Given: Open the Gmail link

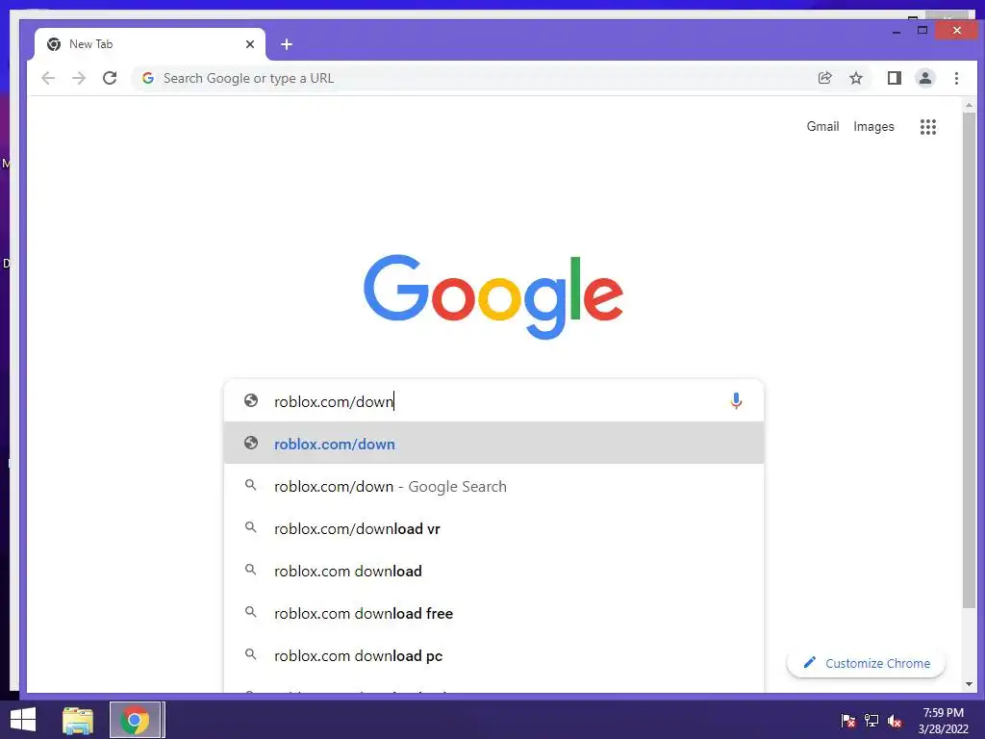Looking at the screenshot, I should point(822,126).
